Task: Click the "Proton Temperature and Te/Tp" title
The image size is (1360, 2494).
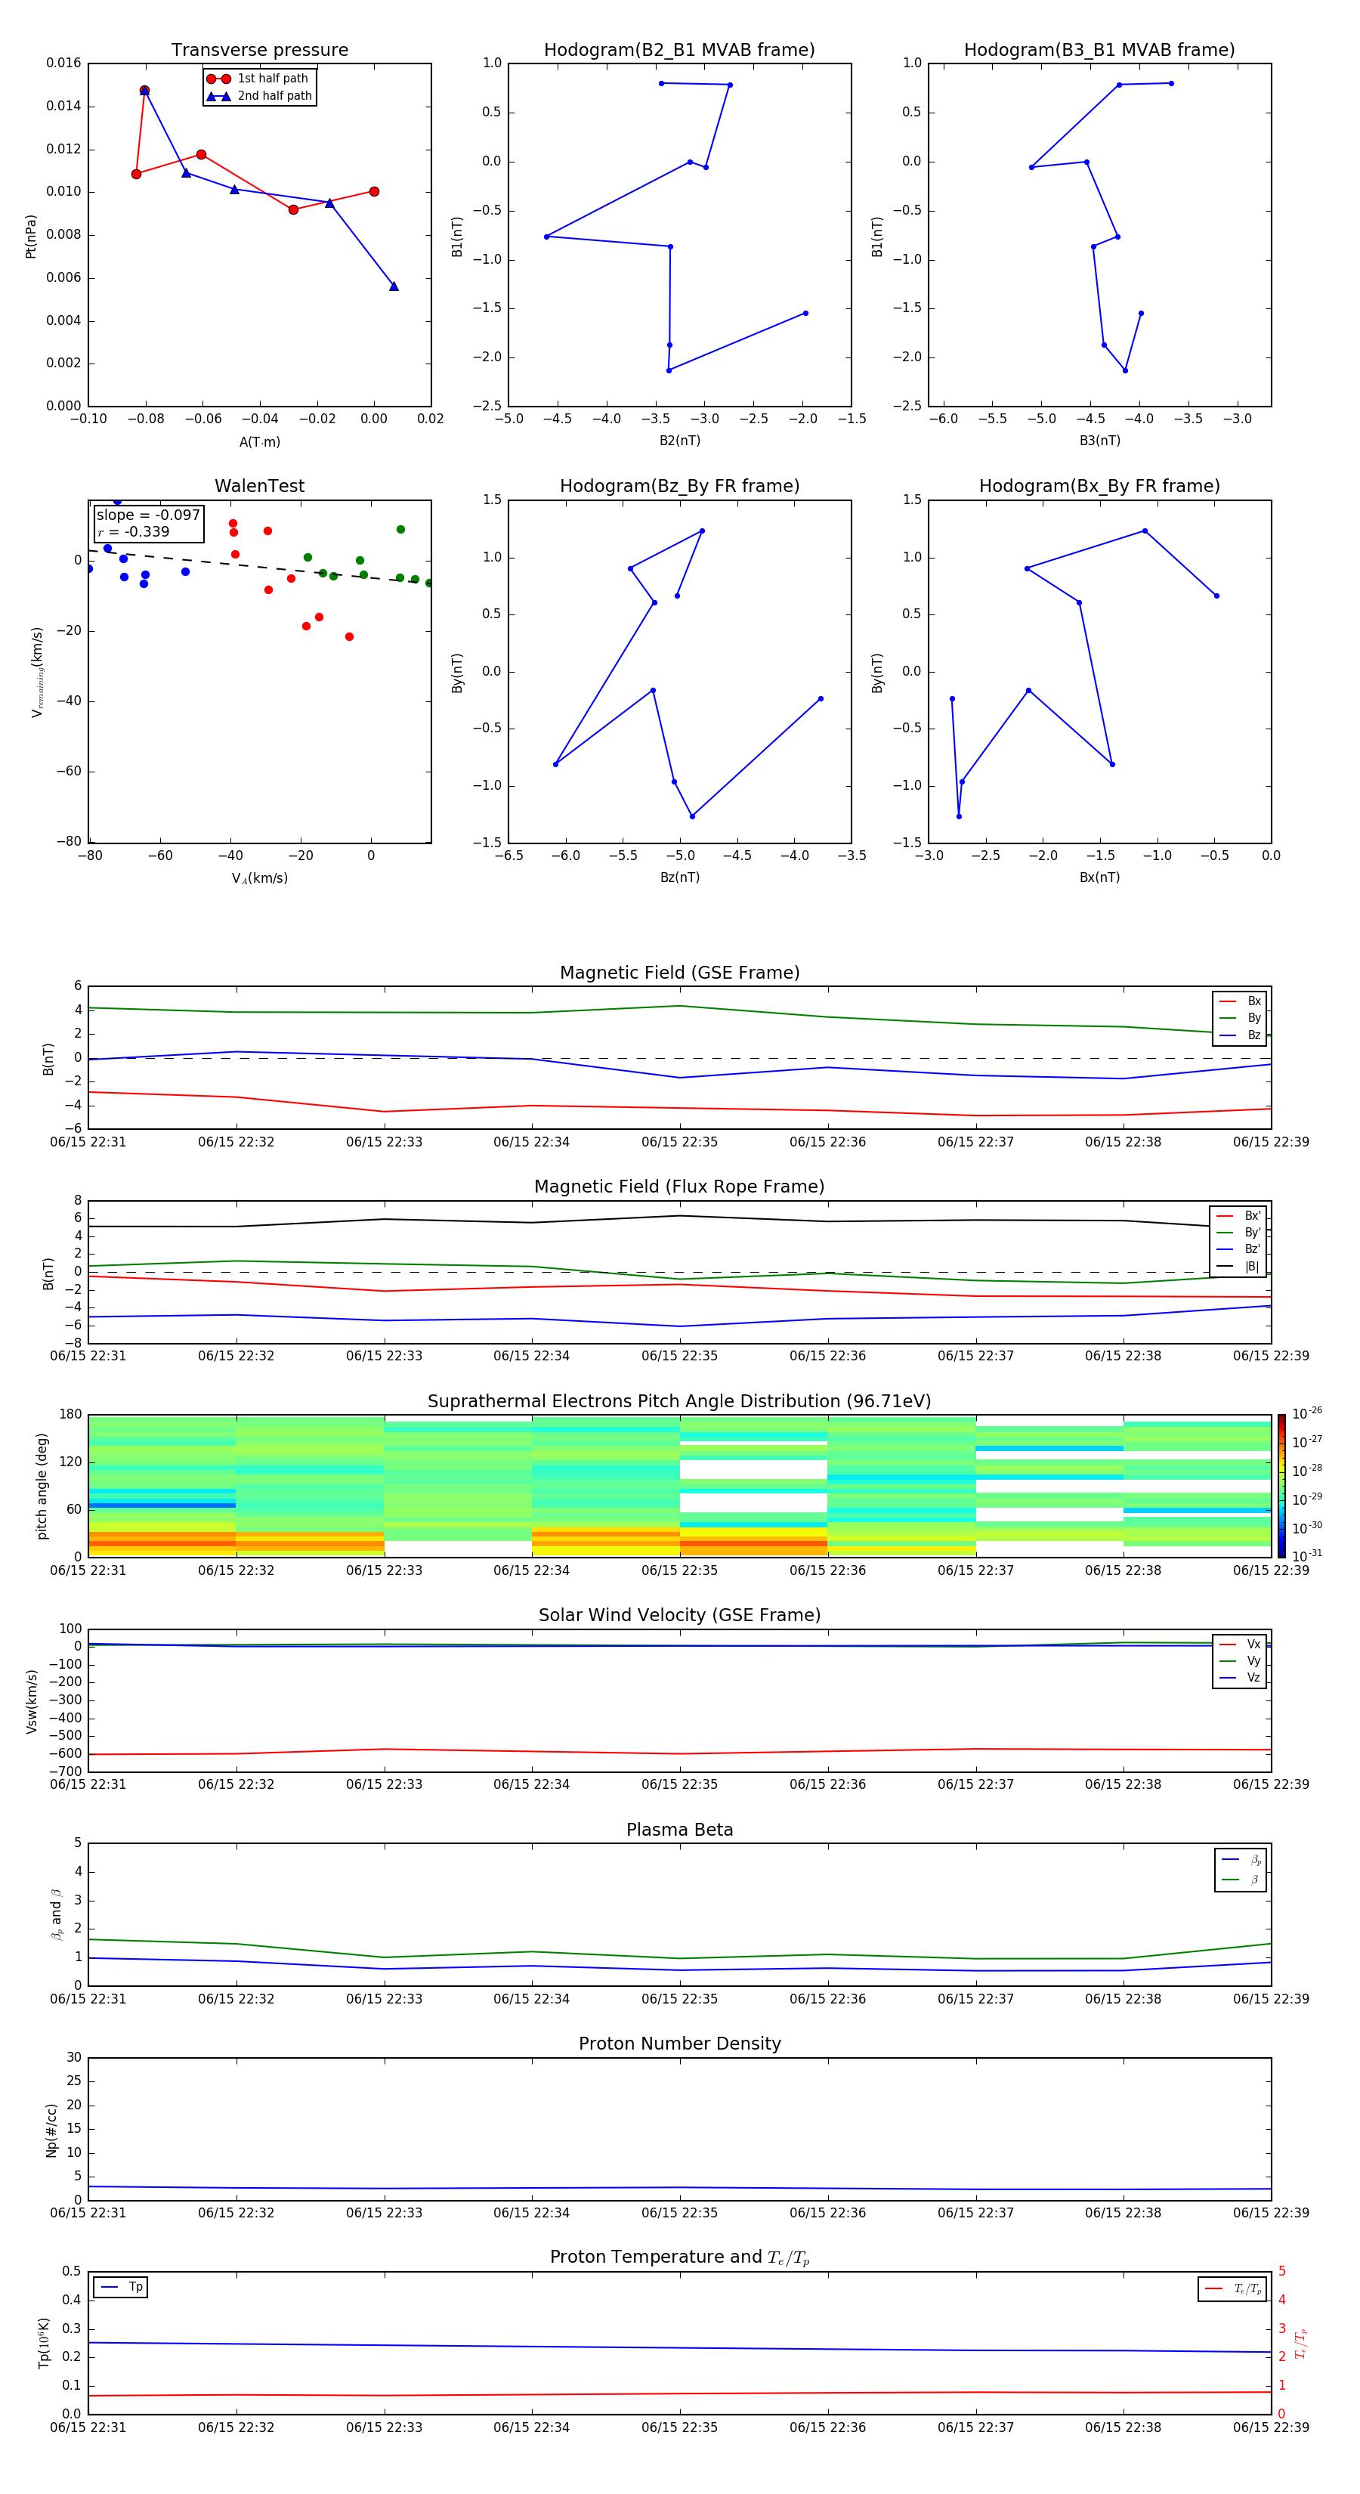Action: pos(679,2257)
